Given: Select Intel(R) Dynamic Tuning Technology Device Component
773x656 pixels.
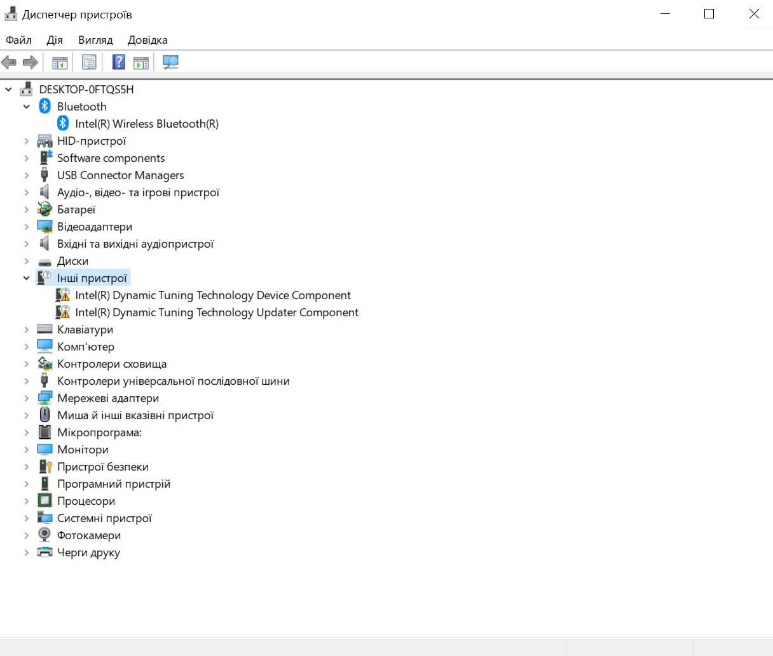Looking at the screenshot, I should (x=213, y=295).
